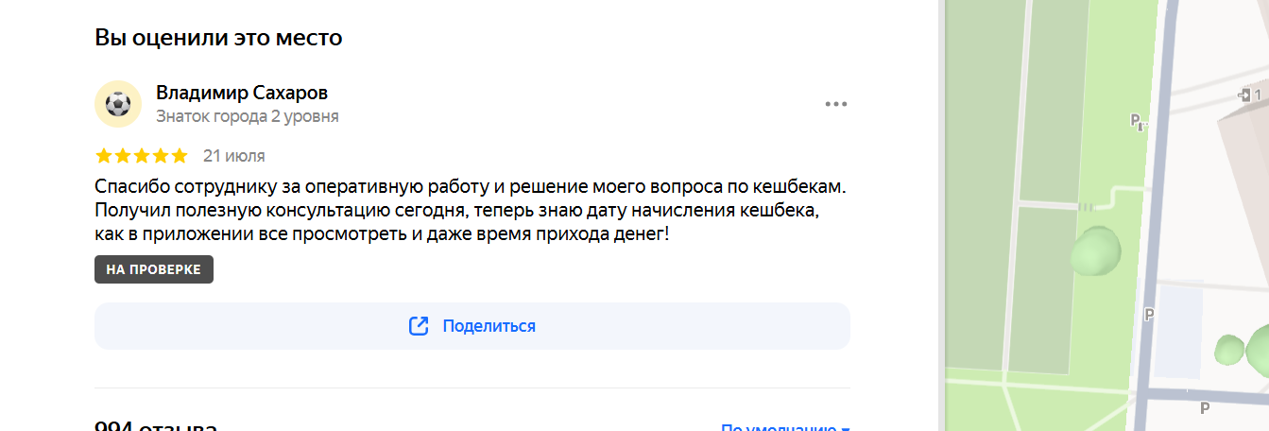Click the 21 июля review date

[x=234, y=156]
